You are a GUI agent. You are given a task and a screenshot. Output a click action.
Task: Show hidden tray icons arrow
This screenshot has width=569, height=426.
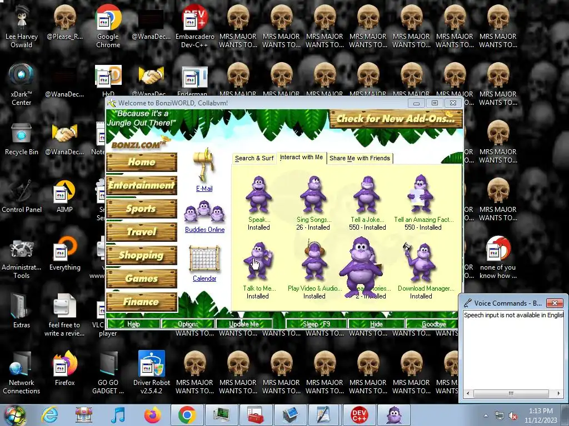(x=486, y=416)
